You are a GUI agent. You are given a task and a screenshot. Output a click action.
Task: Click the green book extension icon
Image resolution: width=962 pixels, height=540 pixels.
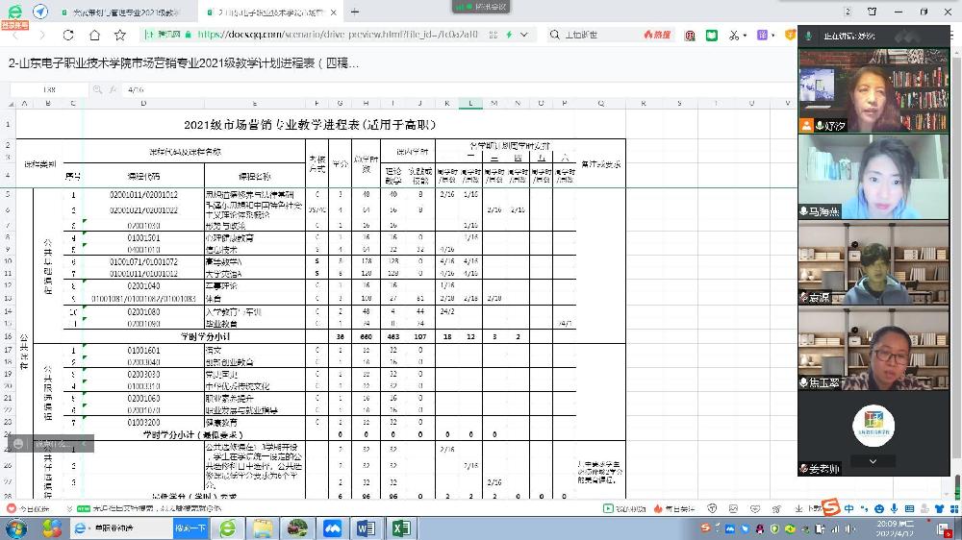[x=712, y=35]
